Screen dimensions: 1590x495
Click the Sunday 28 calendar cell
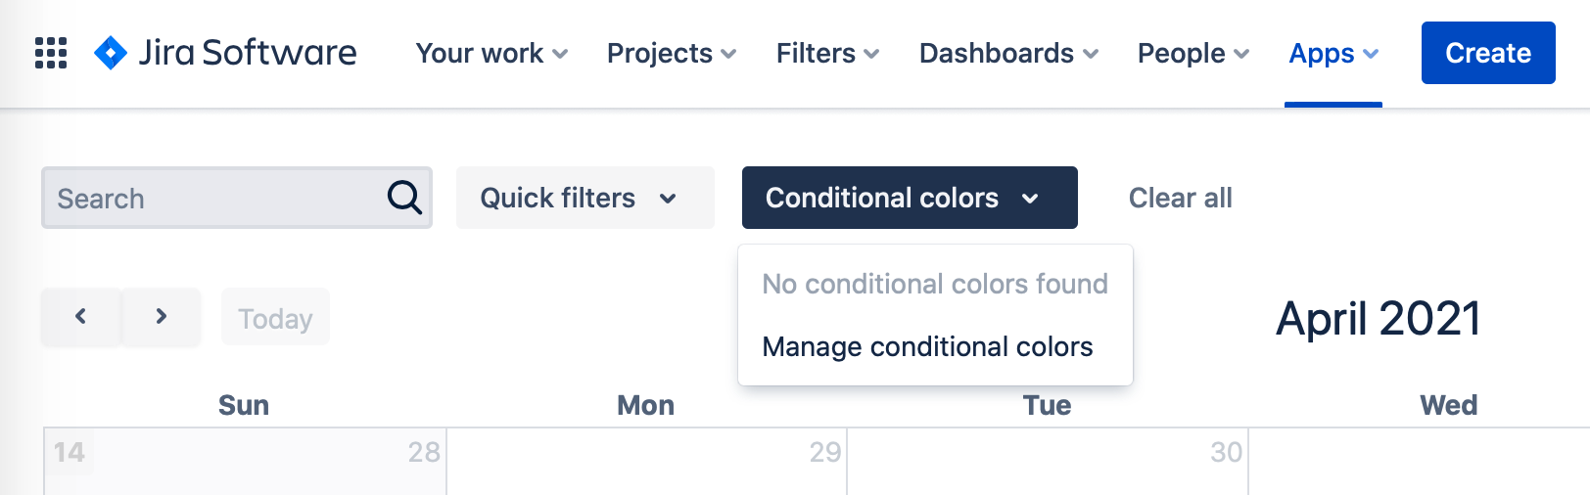245,465
